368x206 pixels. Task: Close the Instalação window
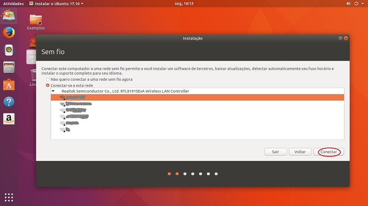[x=346, y=38]
